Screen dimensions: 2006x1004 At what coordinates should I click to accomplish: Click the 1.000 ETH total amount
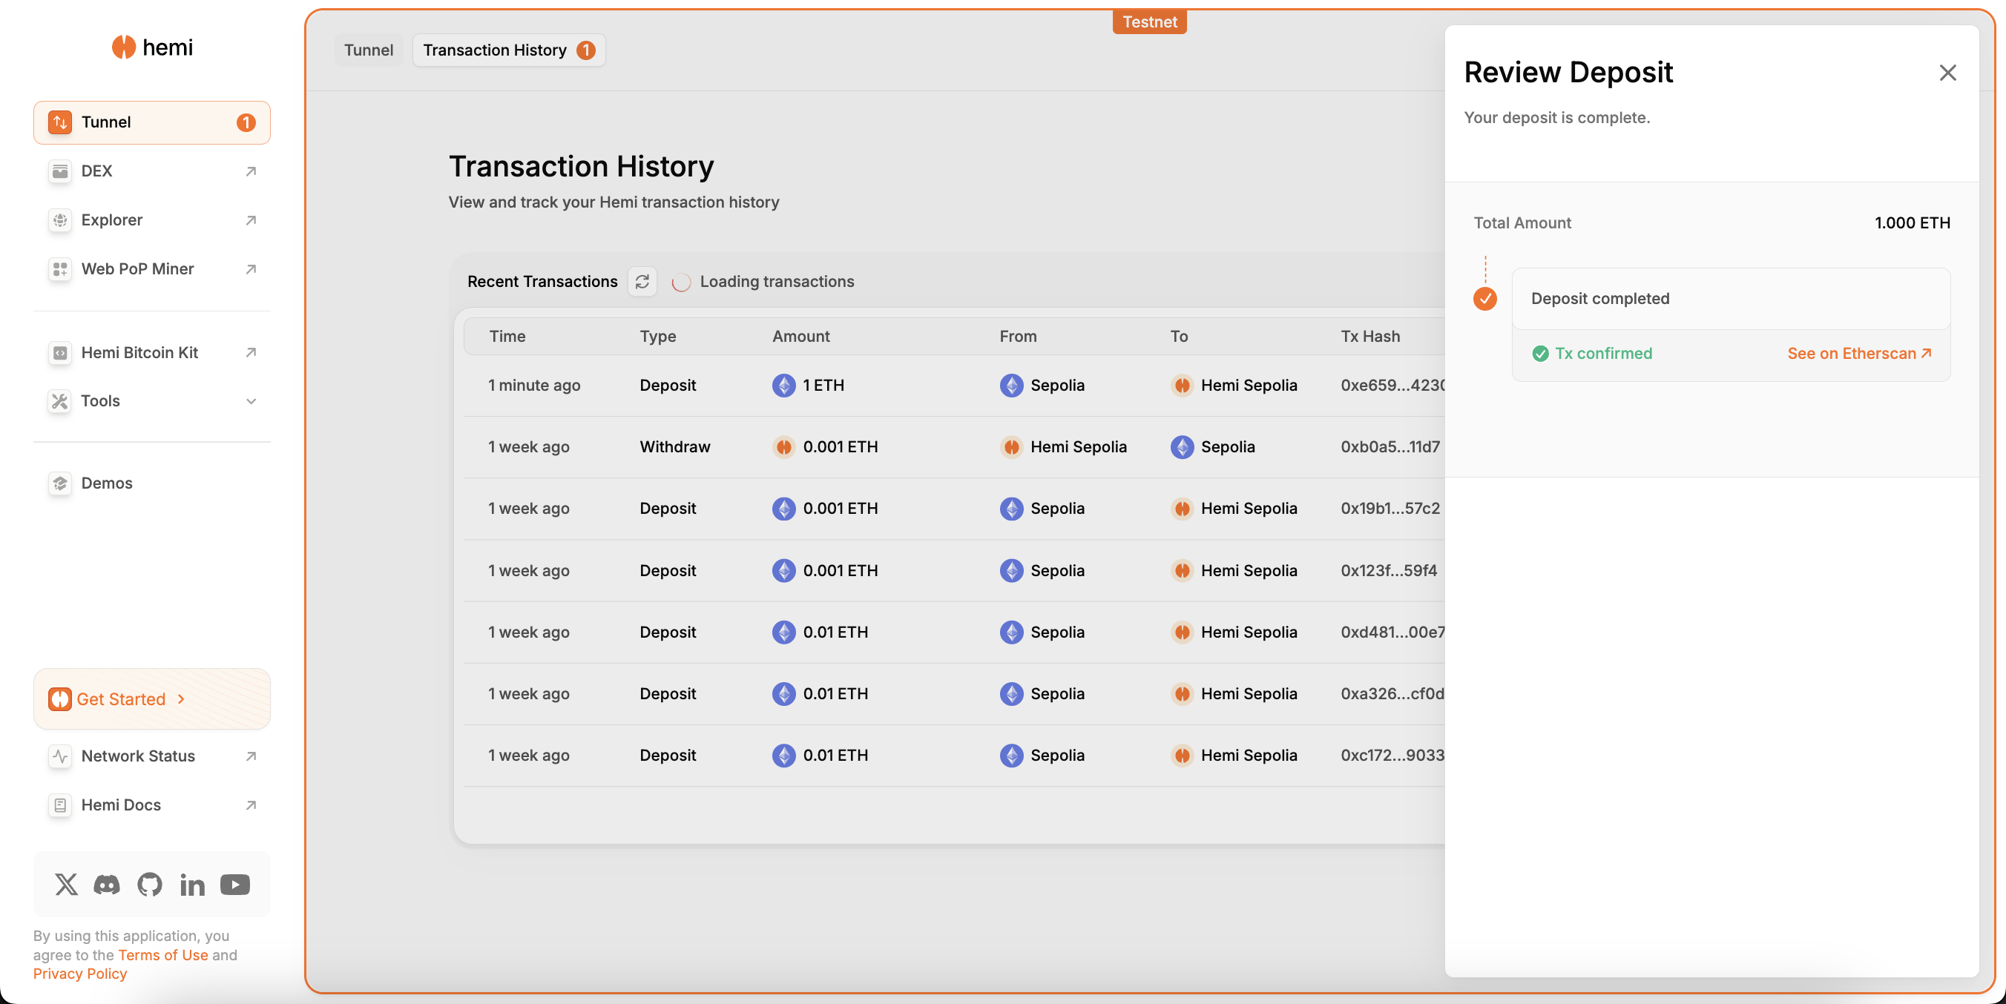[1912, 222]
